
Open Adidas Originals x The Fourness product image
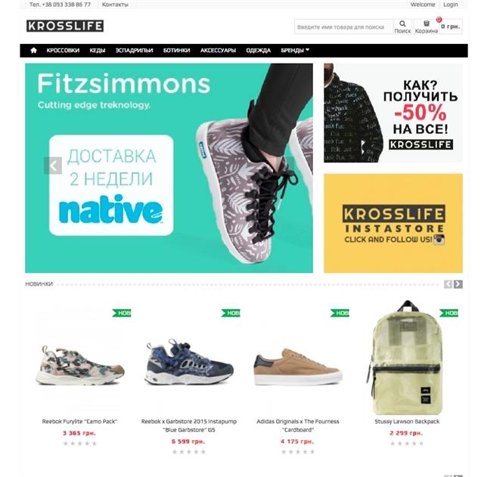298,367
